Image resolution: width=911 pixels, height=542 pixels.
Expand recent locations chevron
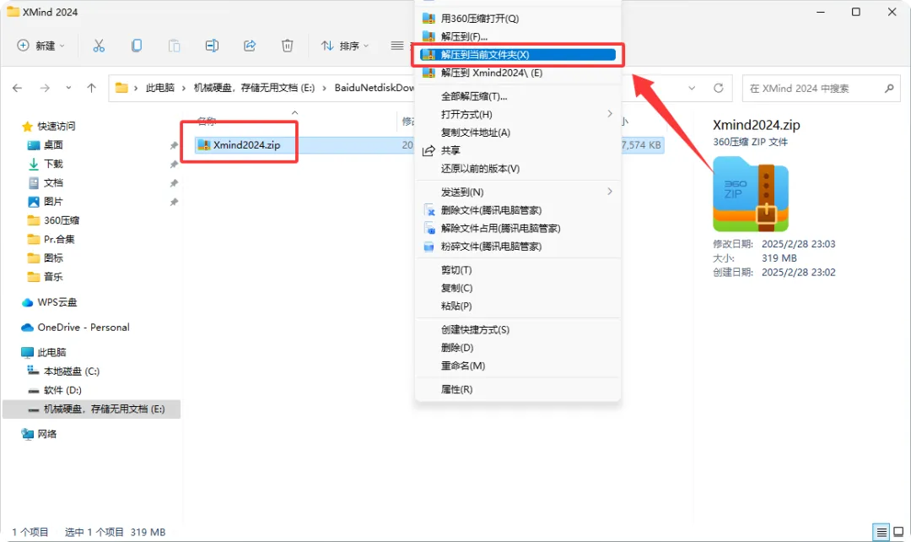pyautogui.click(x=68, y=88)
